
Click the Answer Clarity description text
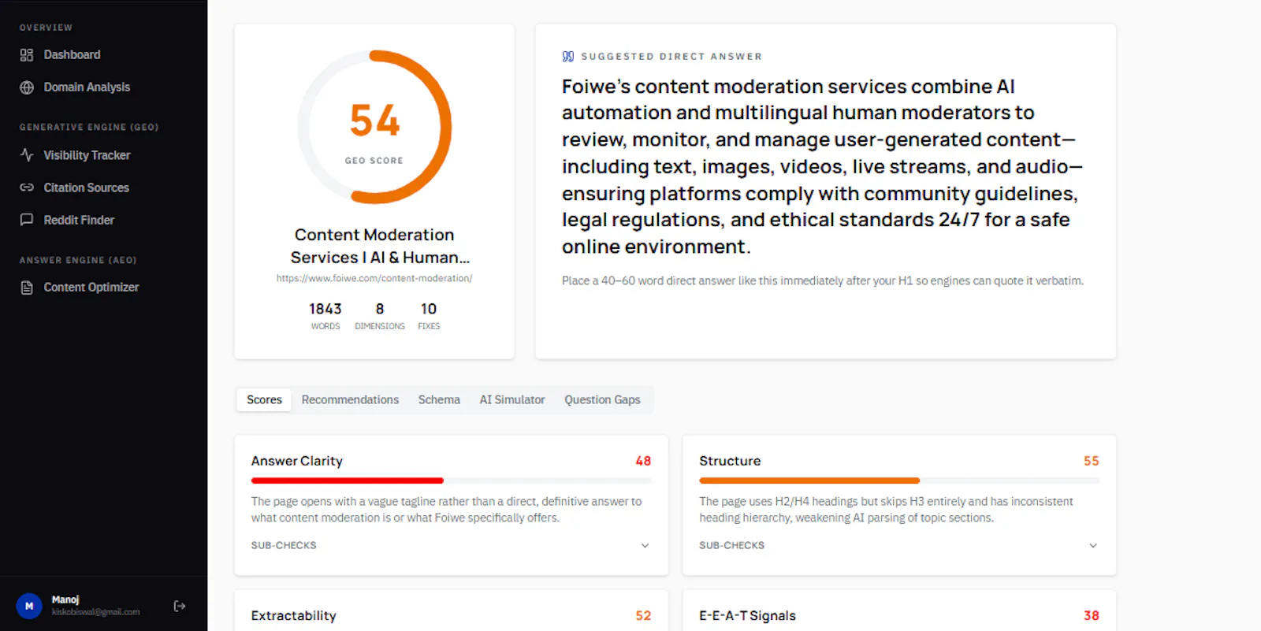[447, 510]
